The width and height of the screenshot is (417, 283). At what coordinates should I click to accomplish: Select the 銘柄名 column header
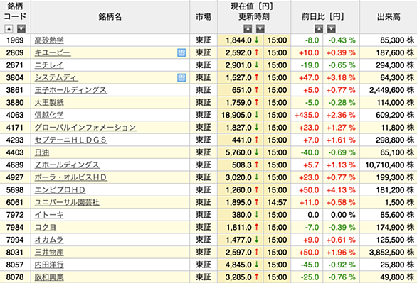click(x=110, y=17)
